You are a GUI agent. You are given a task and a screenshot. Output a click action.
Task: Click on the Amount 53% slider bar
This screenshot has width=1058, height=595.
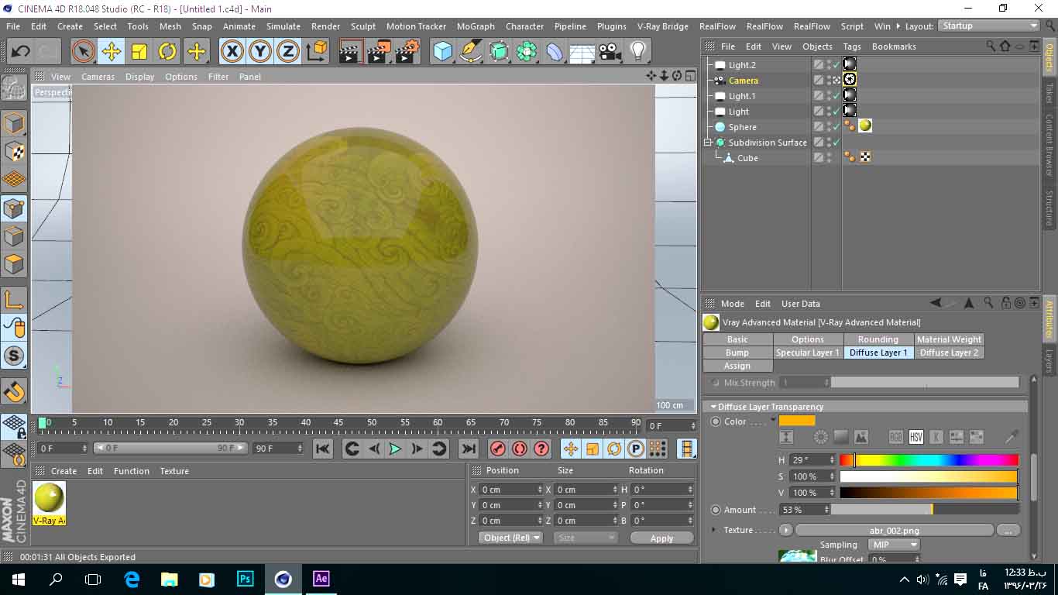(x=926, y=510)
